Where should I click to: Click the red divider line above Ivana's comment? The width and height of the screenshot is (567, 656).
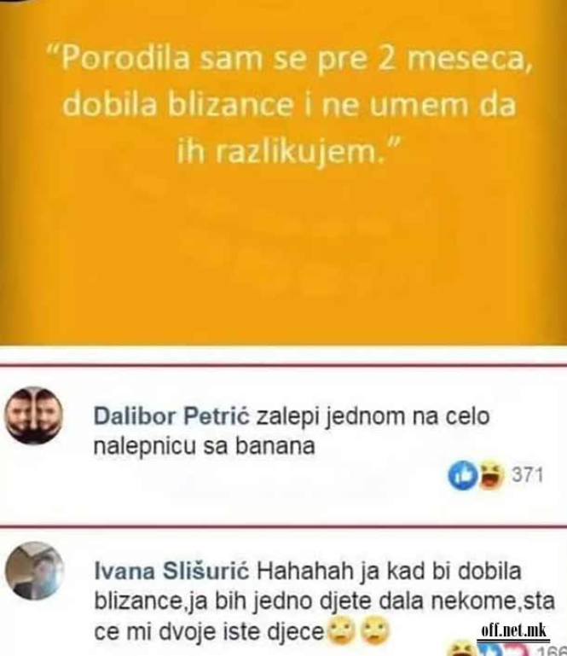(x=283, y=525)
